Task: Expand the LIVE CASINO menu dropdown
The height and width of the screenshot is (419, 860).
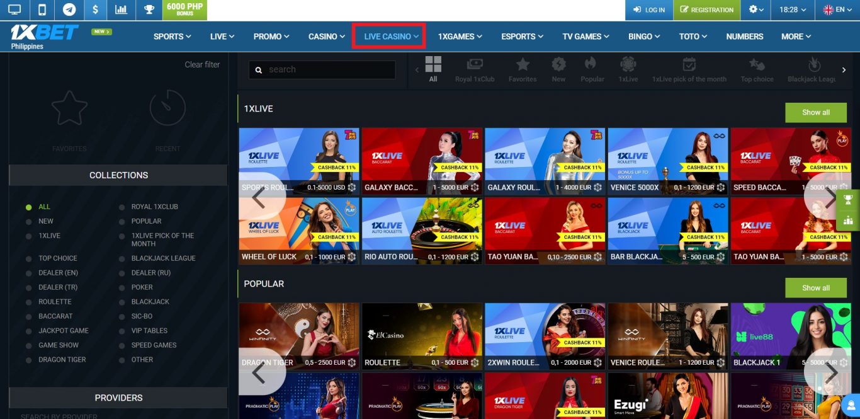Action: coord(388,36)
